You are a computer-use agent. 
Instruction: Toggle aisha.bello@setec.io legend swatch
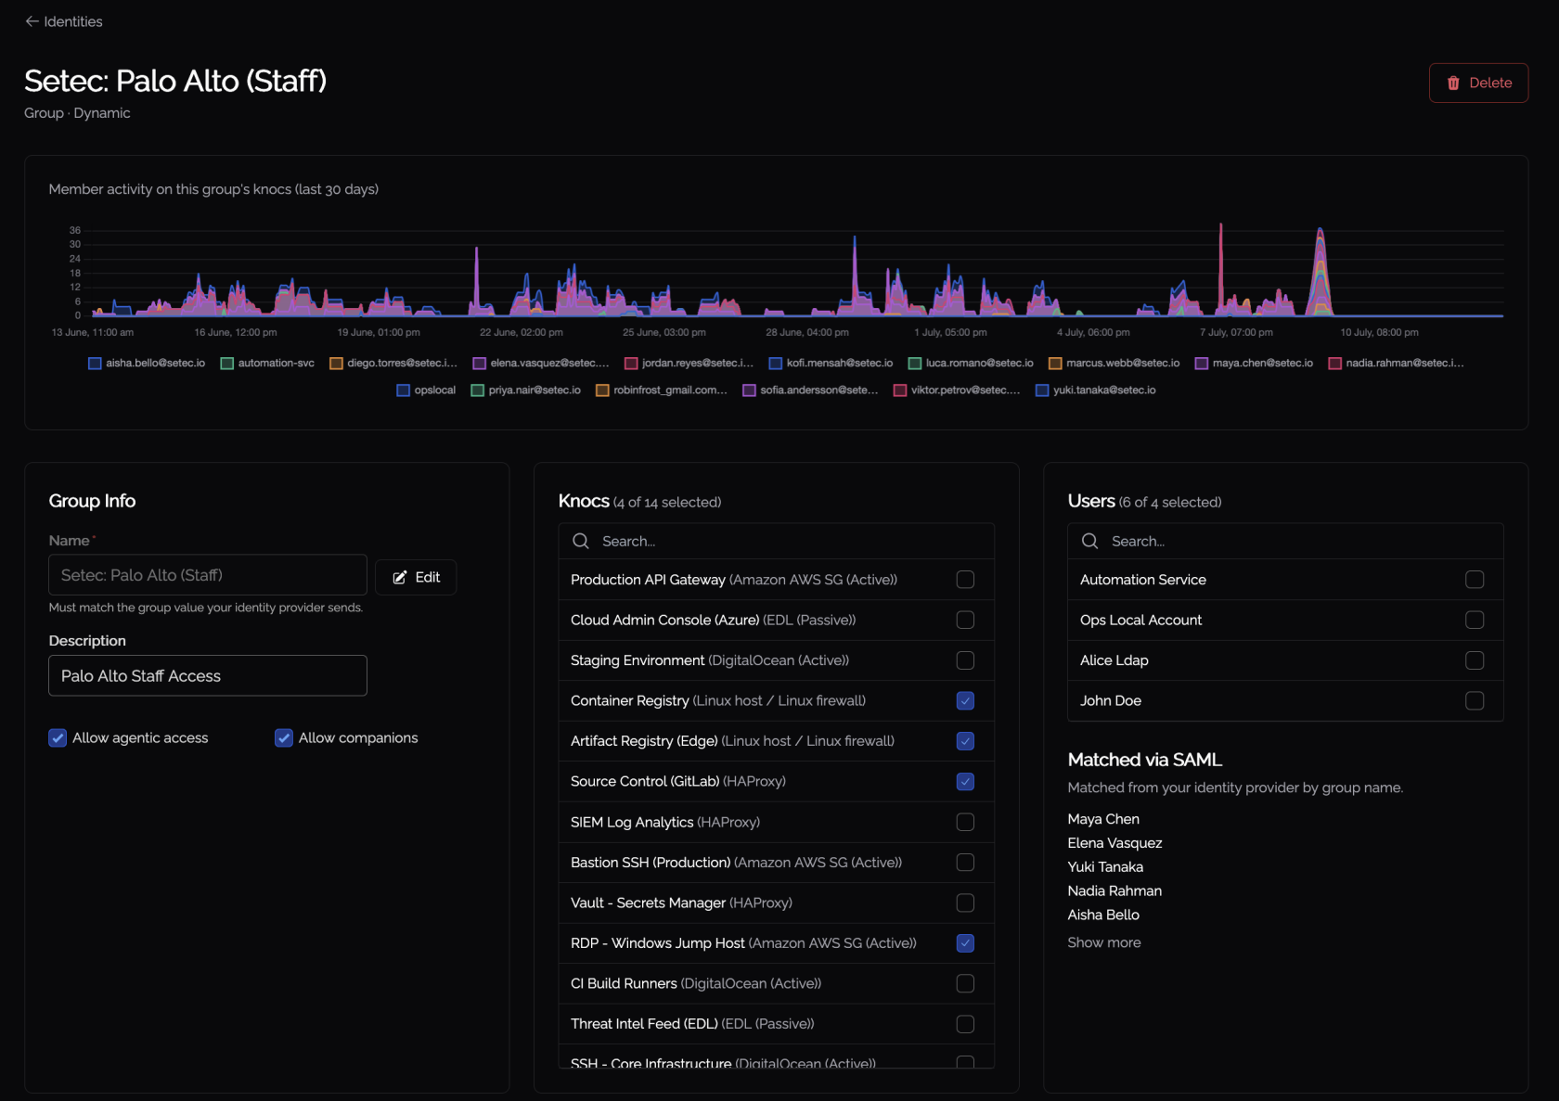click(x=95, y=363)
